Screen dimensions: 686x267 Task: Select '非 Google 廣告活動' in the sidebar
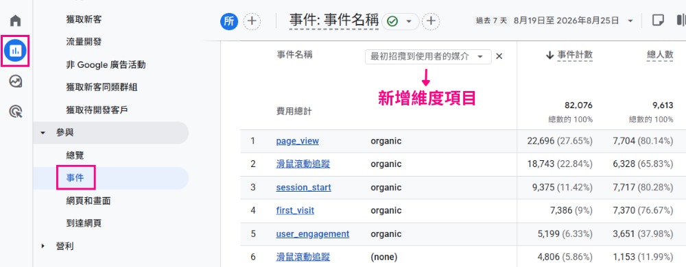coord(106,64)
